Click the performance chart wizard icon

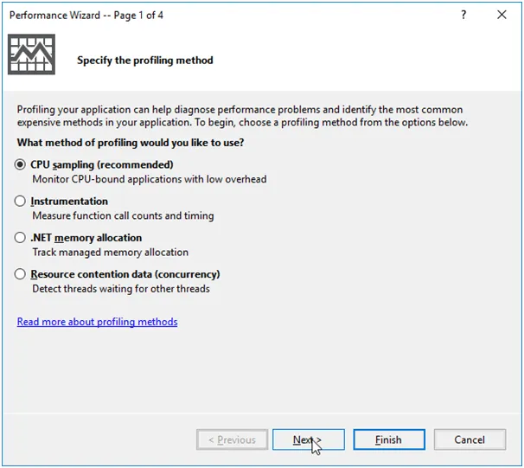tap(31, 54)
